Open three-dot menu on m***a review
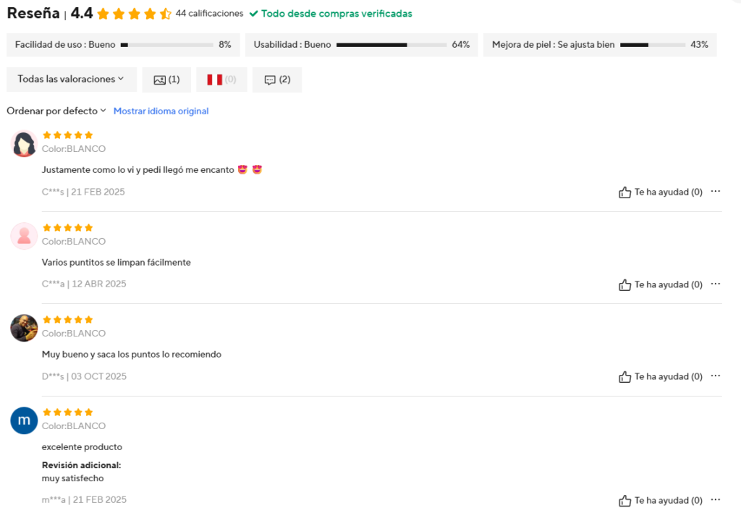The image size is (741, 508). coord(716,500)
